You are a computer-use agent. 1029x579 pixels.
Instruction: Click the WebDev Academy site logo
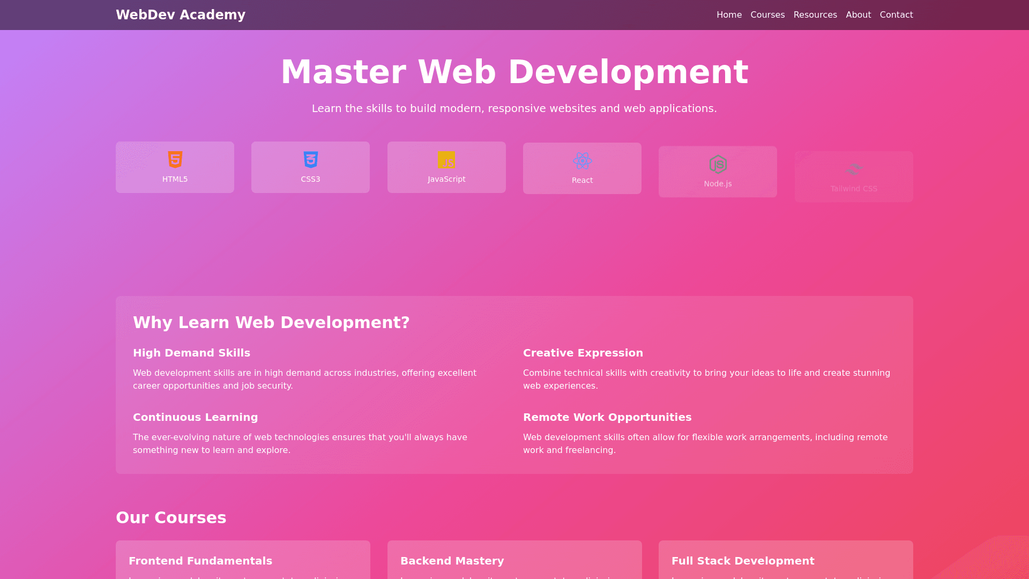[181, 15]
